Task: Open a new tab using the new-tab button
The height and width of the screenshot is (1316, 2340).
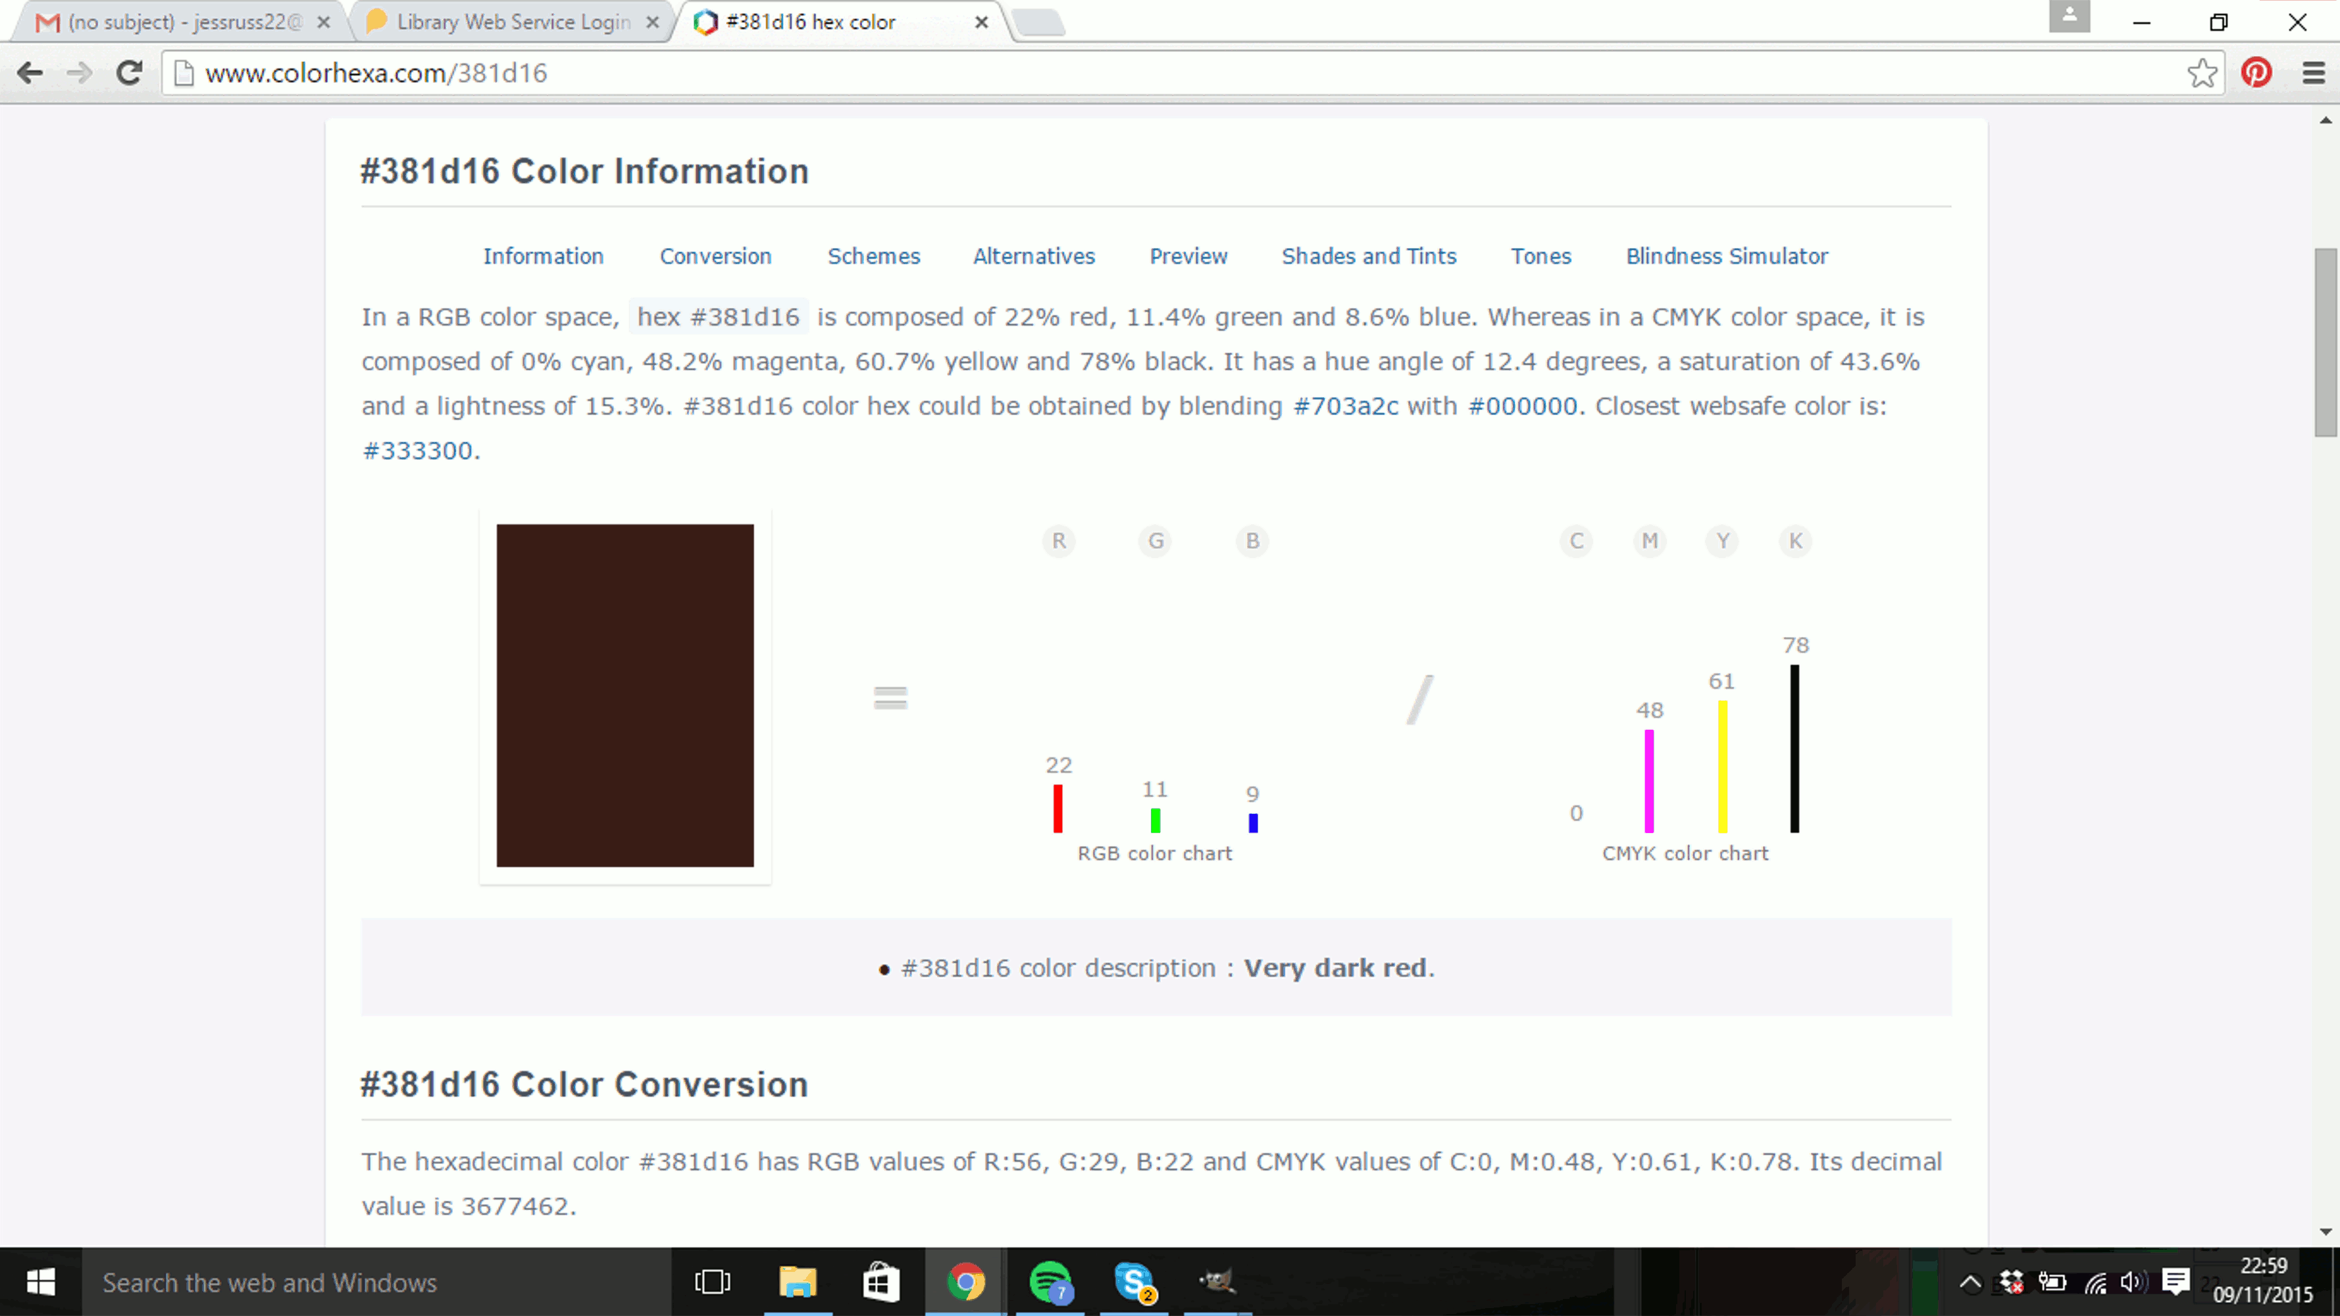Action: [1038, 23]
